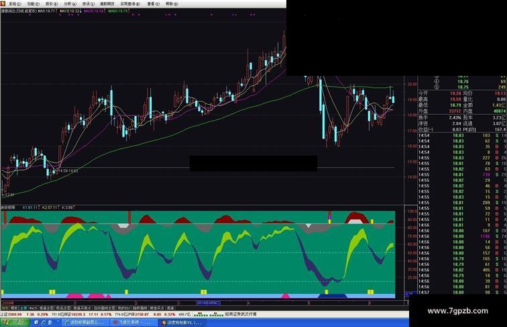Click the 14.59-14.92 price annotation on chart
507x327 pixels.
pos(68,171)
